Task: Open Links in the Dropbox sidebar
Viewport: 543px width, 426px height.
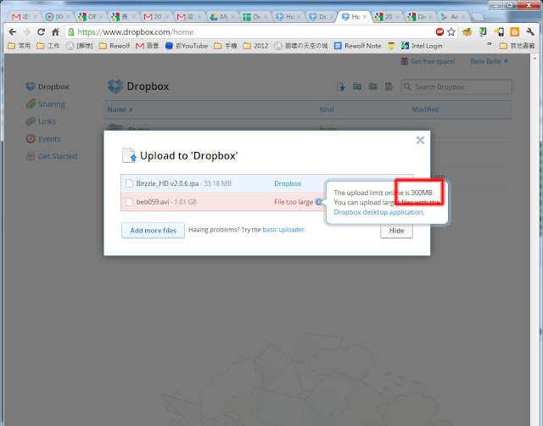Action: (x=47, y=121)
